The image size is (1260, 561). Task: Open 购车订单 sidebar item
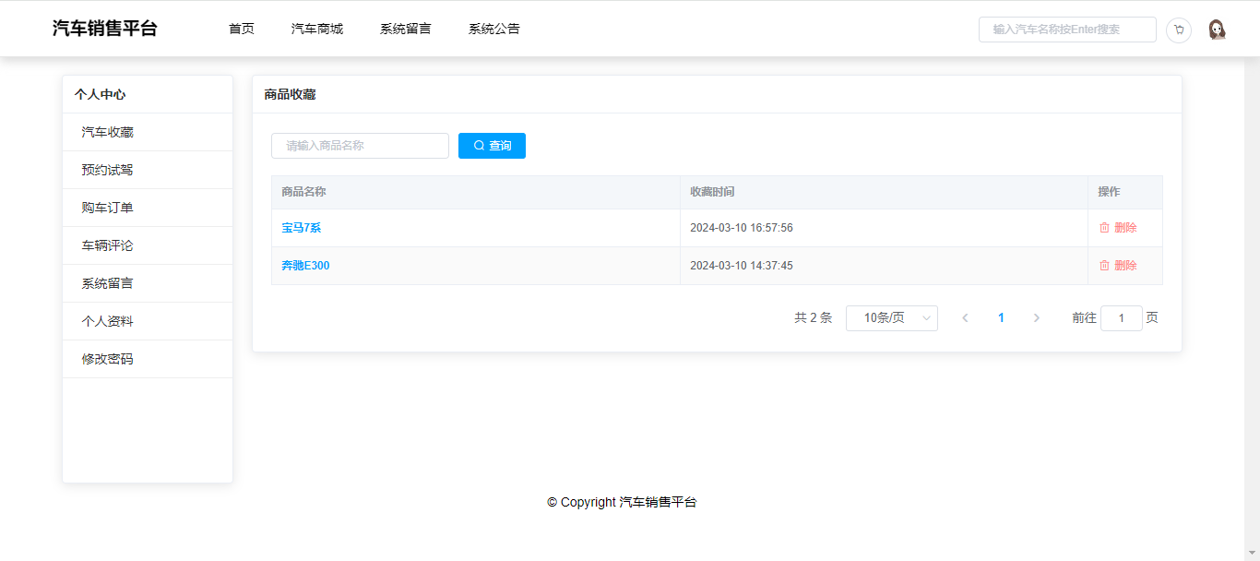point(108,208)
